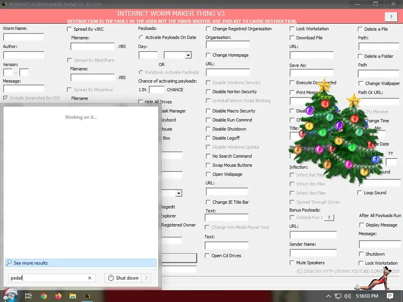403x302 pixels.
Task: Click Homepage URL field
Action: [x=228, y=72]
